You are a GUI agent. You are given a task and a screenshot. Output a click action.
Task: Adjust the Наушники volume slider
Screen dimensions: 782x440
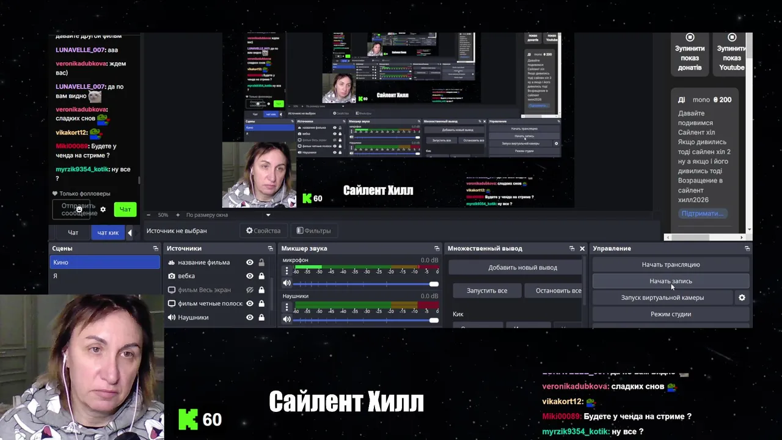[x=365, y=320]
